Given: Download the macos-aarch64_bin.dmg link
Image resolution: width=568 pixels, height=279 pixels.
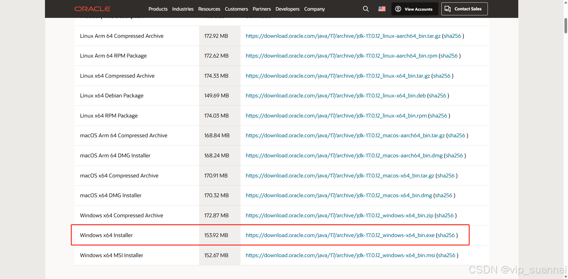Looking at the screenshot, I should coord(344,156).
